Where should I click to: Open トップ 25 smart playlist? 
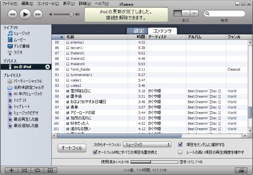tap(17, 100)
